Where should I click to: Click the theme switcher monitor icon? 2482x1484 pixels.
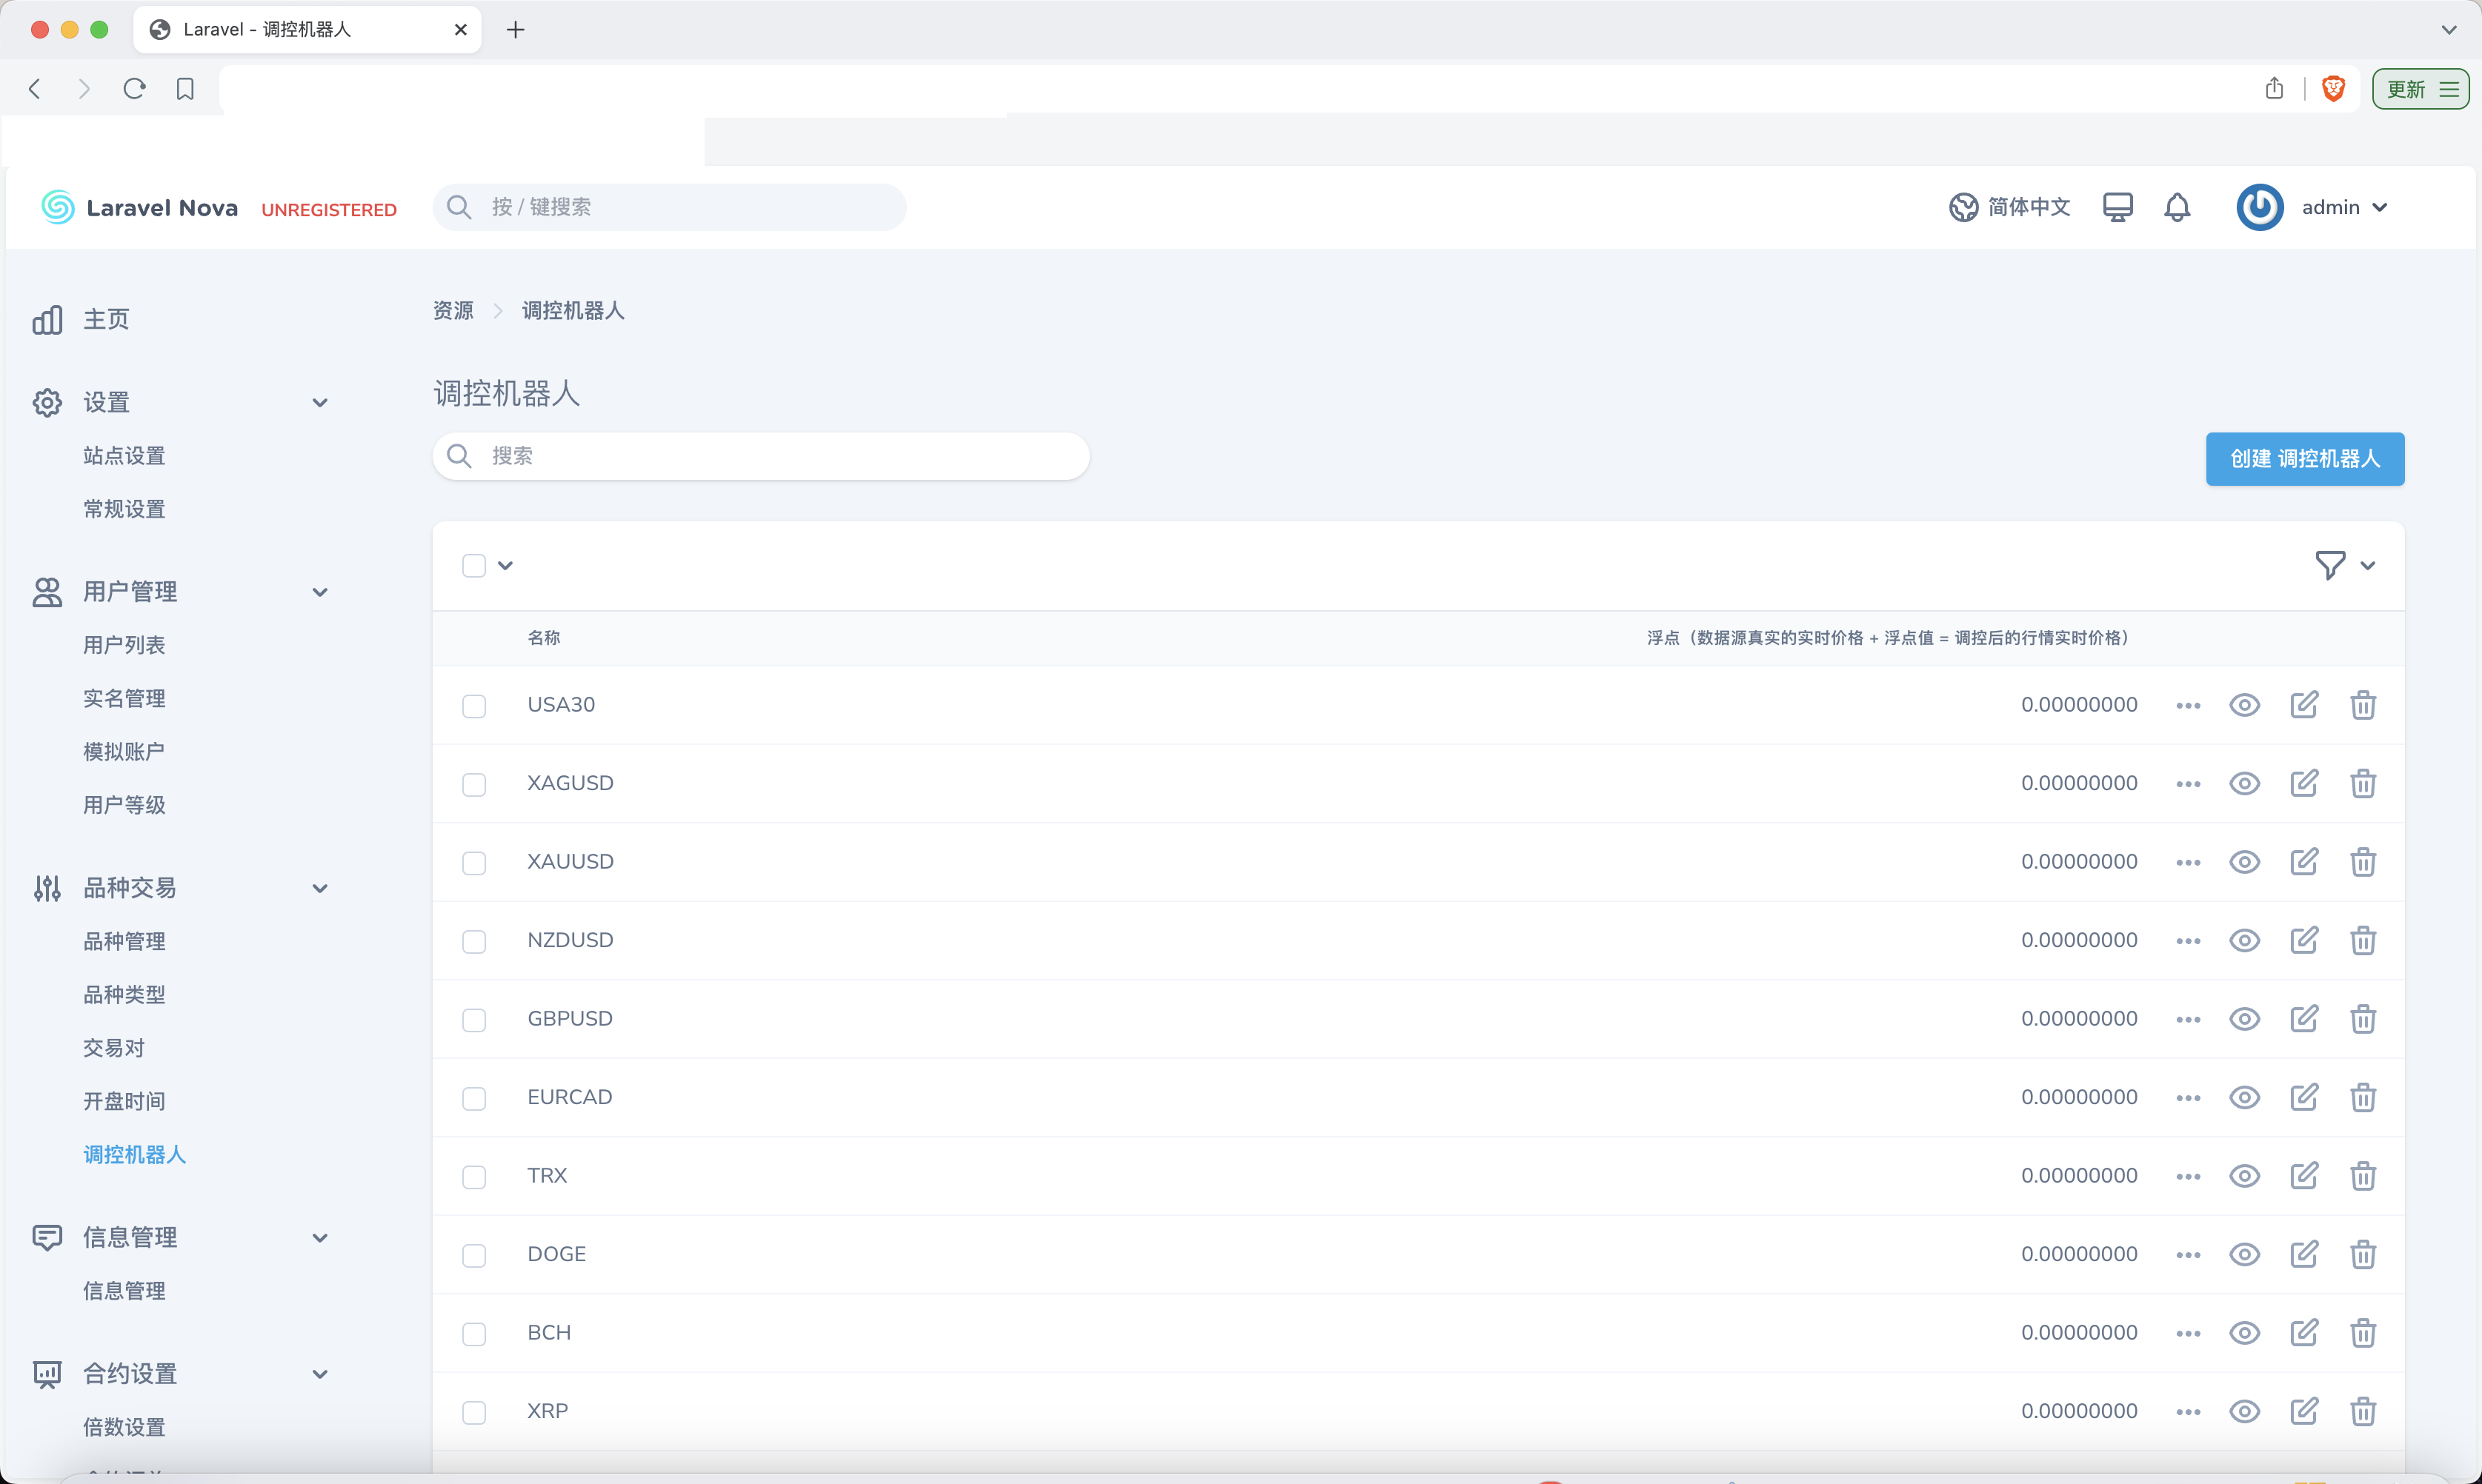(x=2117, y=207)
